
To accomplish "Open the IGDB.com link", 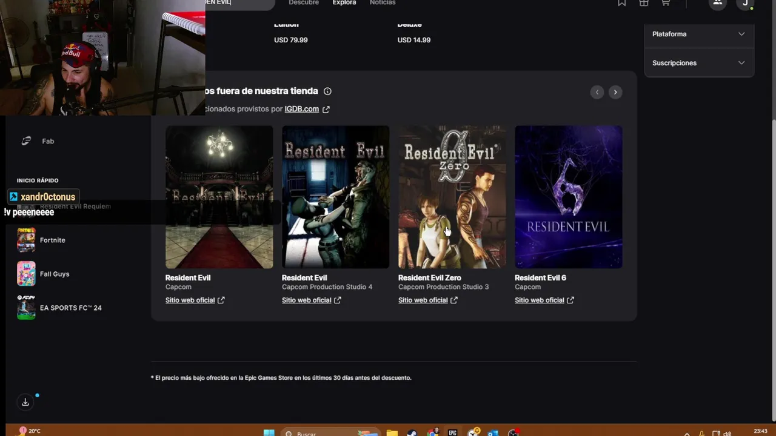I will point(301,109).
